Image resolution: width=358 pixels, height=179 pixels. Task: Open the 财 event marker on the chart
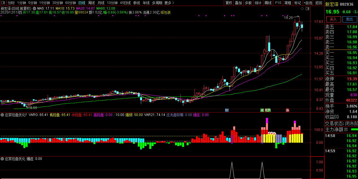pos(227,110)
